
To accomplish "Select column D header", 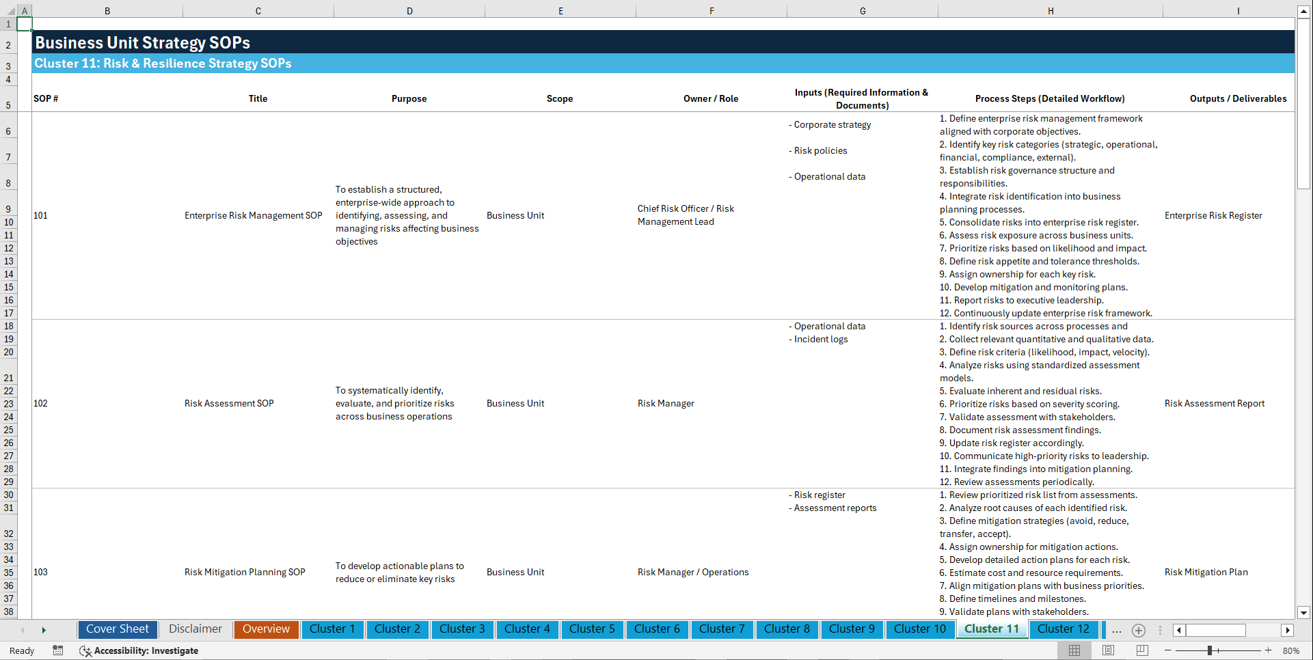I will point(409,11).
